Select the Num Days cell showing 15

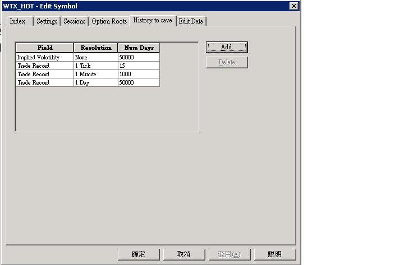pos(139,66)
